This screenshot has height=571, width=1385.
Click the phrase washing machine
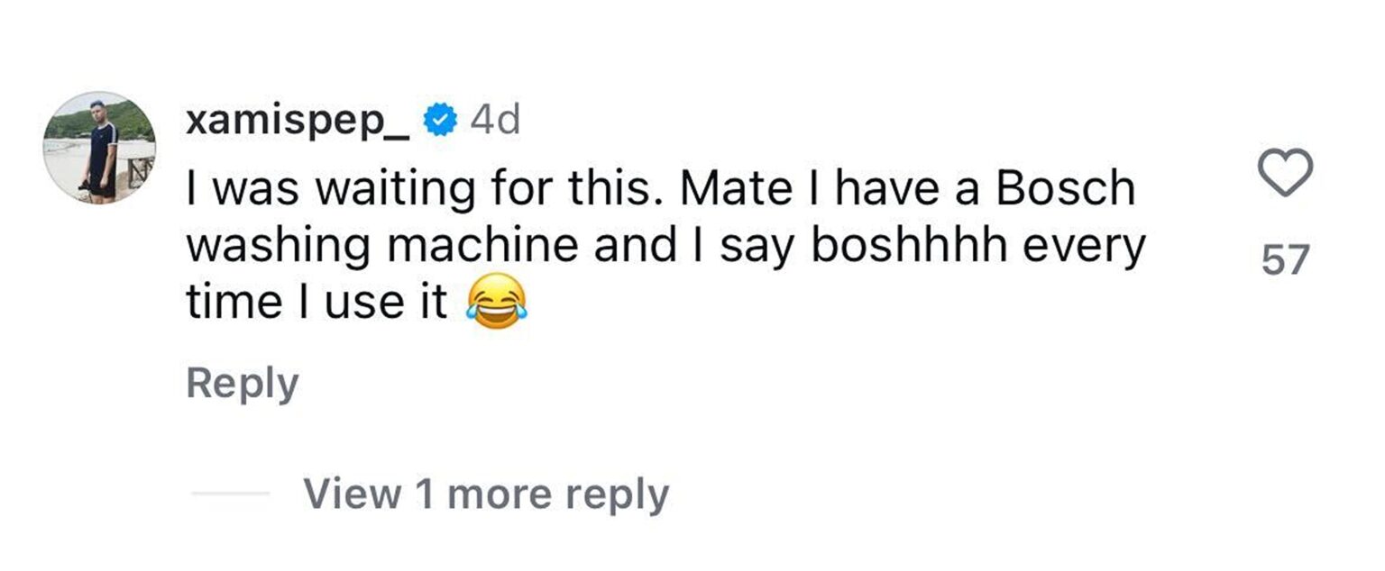pyautogui.click(x=381, y=245)
